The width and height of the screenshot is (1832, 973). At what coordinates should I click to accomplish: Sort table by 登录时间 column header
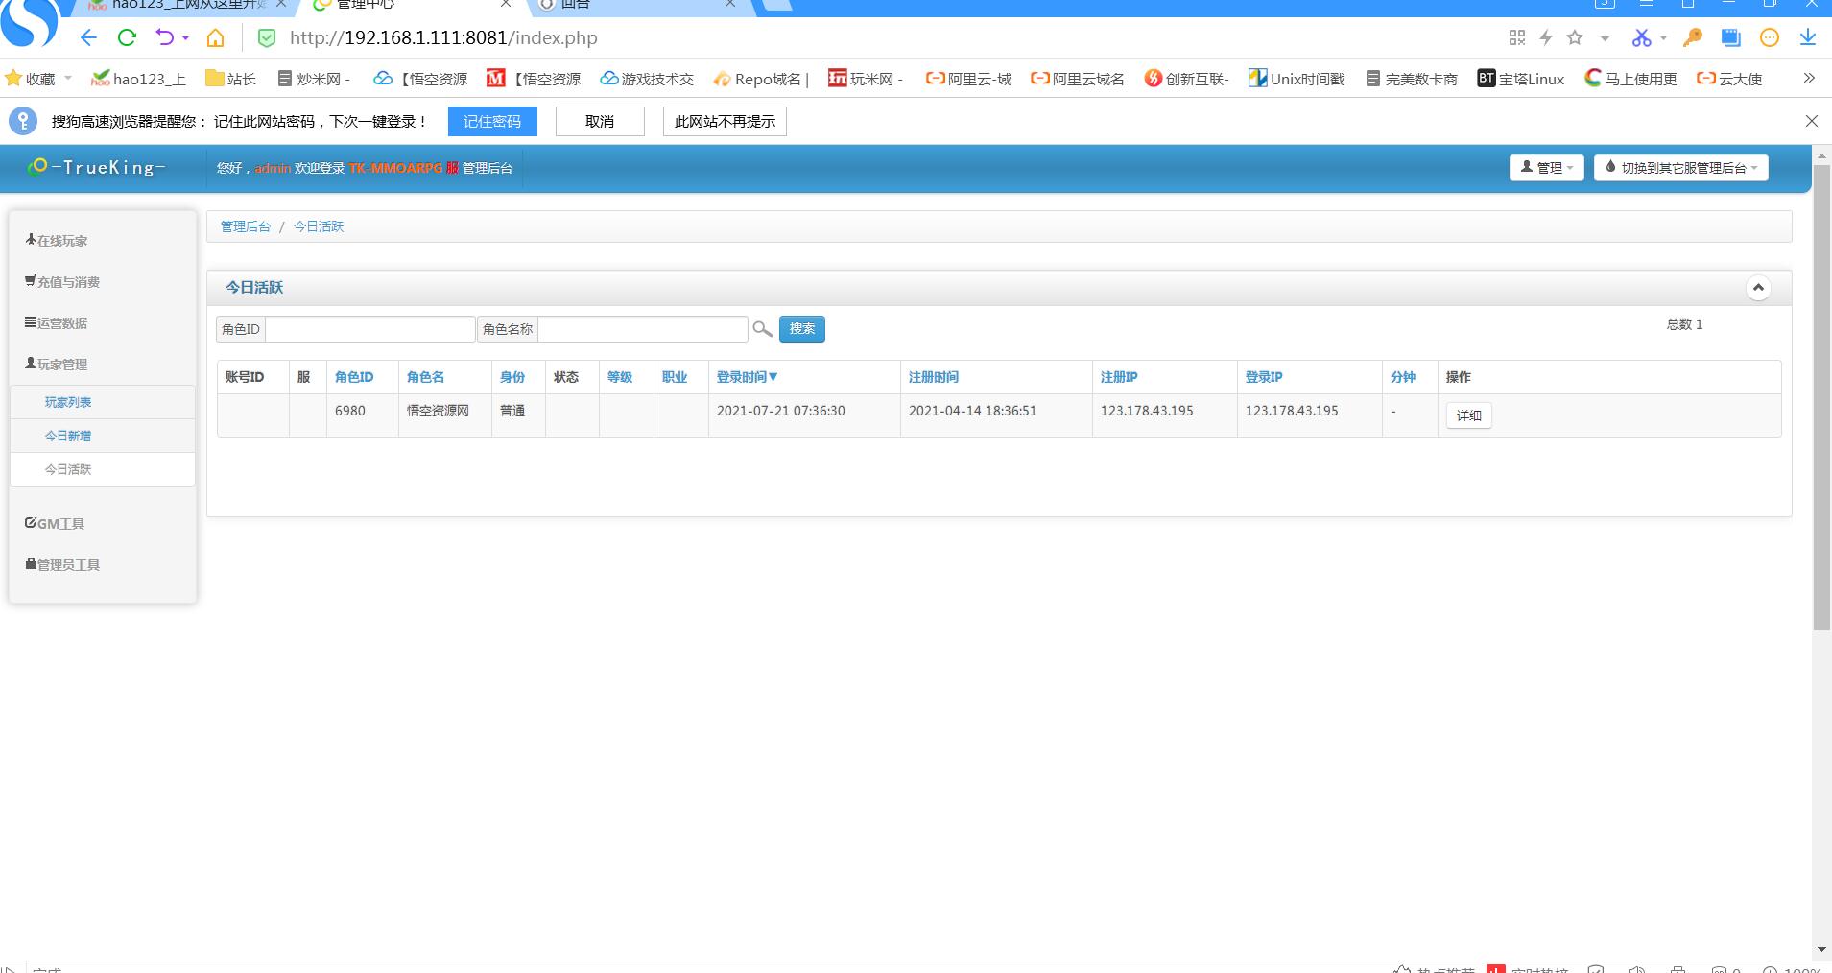pyautogui.click(x=747, y=377)
